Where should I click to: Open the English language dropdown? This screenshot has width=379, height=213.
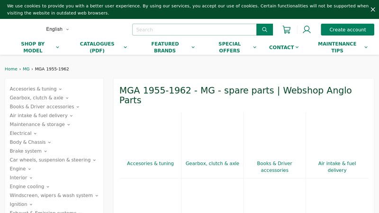[57, 29]
